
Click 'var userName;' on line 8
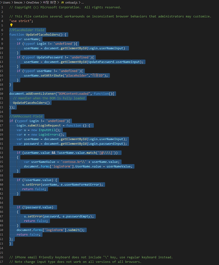[29, 39]
